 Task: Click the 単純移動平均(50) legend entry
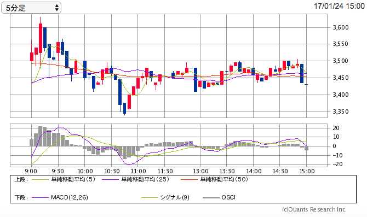tap(224, 179)
